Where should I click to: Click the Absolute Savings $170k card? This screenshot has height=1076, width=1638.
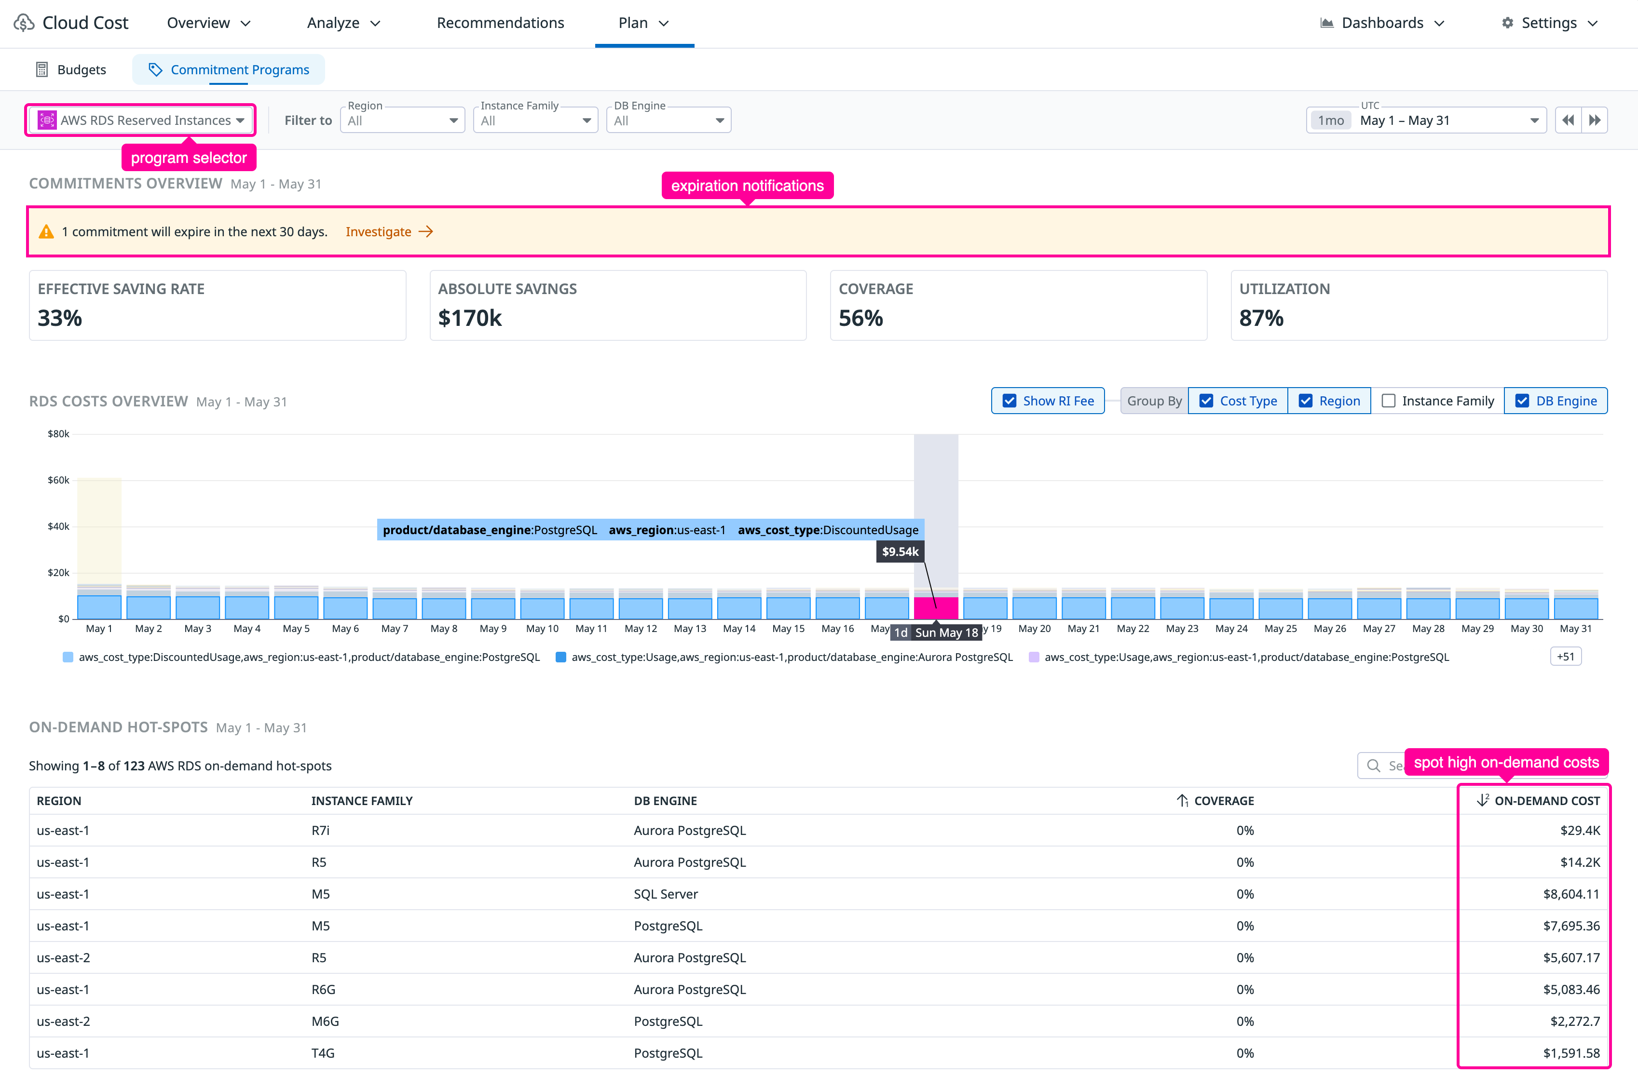618,306
